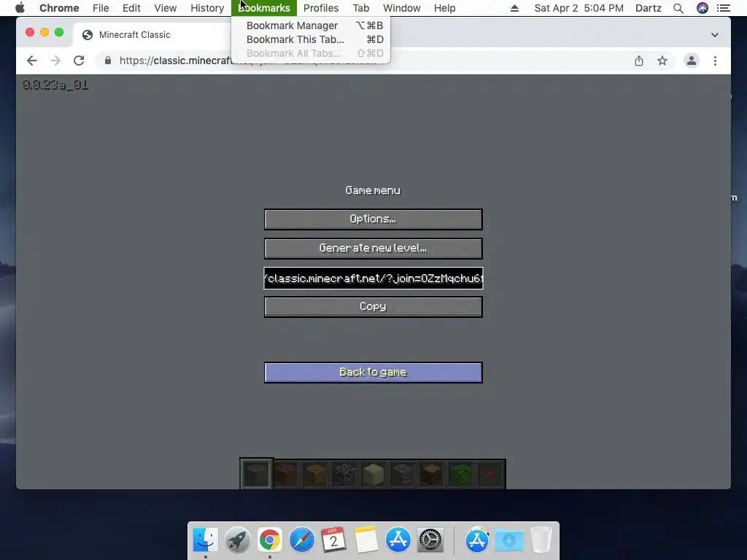The image size is (747, 560).
Task: Open the History menu
Action: tap(207, 8)
